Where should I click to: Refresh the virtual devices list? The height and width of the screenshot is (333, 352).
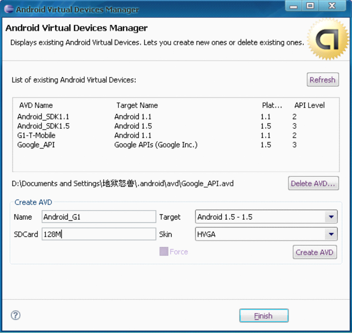tap(323, 80)
